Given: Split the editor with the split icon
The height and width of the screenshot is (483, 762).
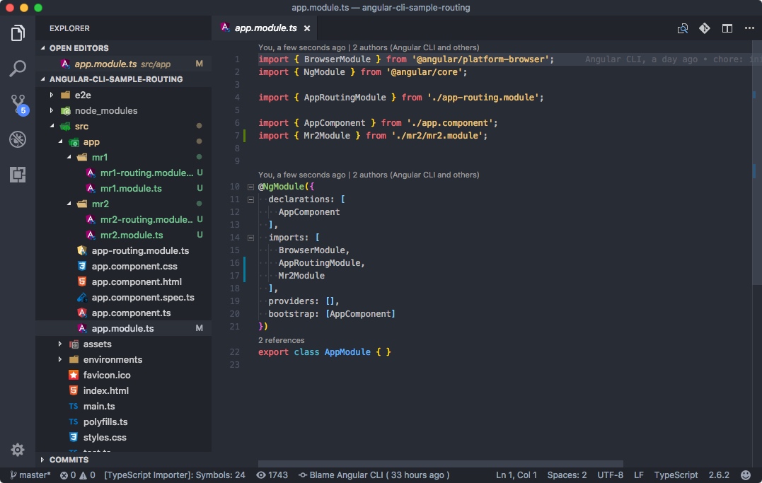Looking at the screenshot, I should click(x=727, y=28).
